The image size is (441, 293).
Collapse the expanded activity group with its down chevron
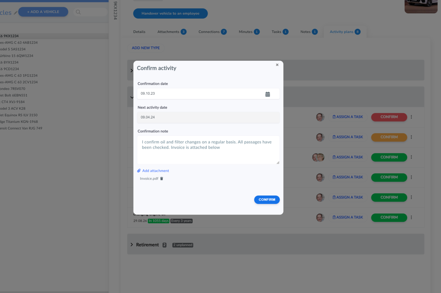(132, 97)
